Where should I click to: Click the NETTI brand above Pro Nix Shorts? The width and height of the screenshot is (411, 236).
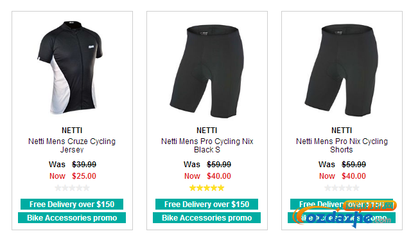click(x=342, y=130)
